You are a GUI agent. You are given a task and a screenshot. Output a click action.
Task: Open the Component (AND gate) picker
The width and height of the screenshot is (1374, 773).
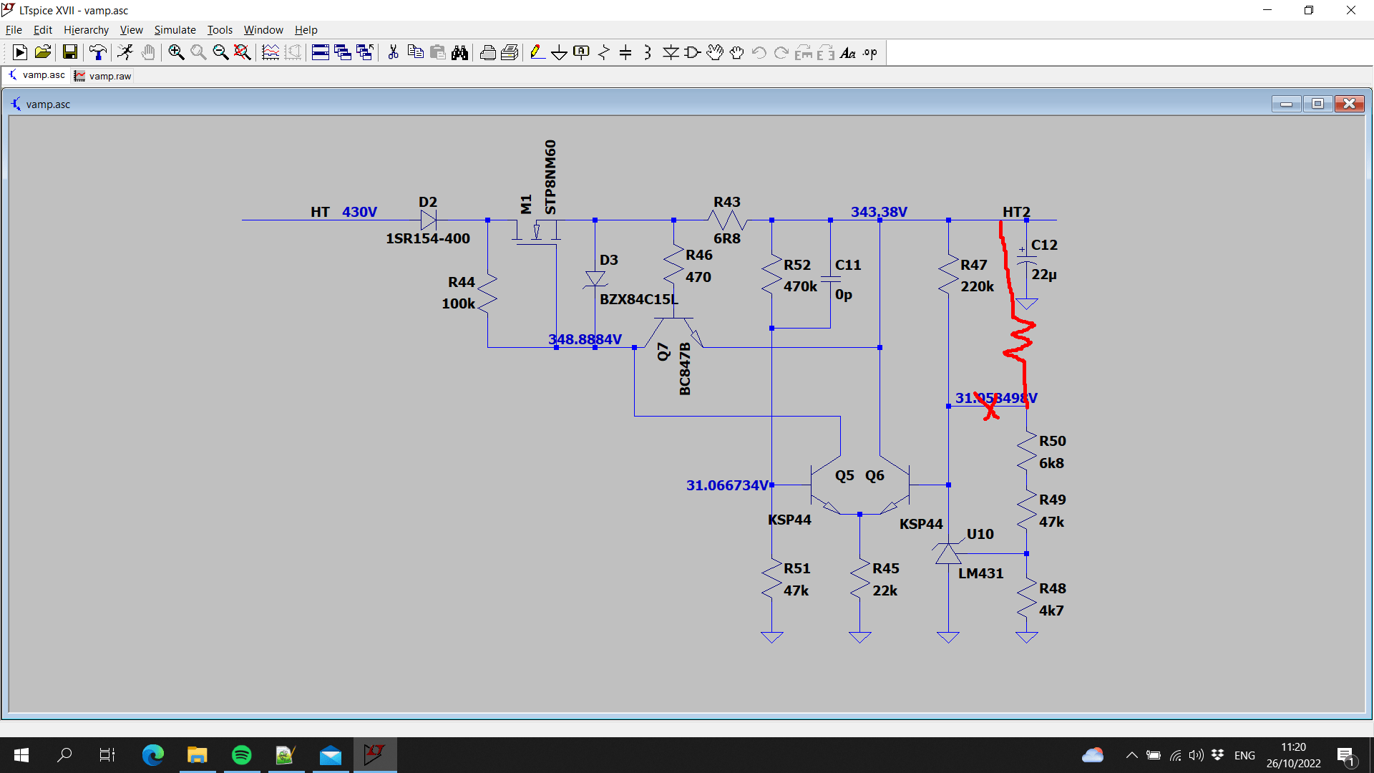coord(693,52)
